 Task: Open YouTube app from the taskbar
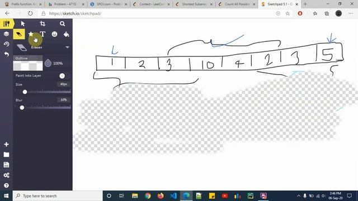[225, 196]
